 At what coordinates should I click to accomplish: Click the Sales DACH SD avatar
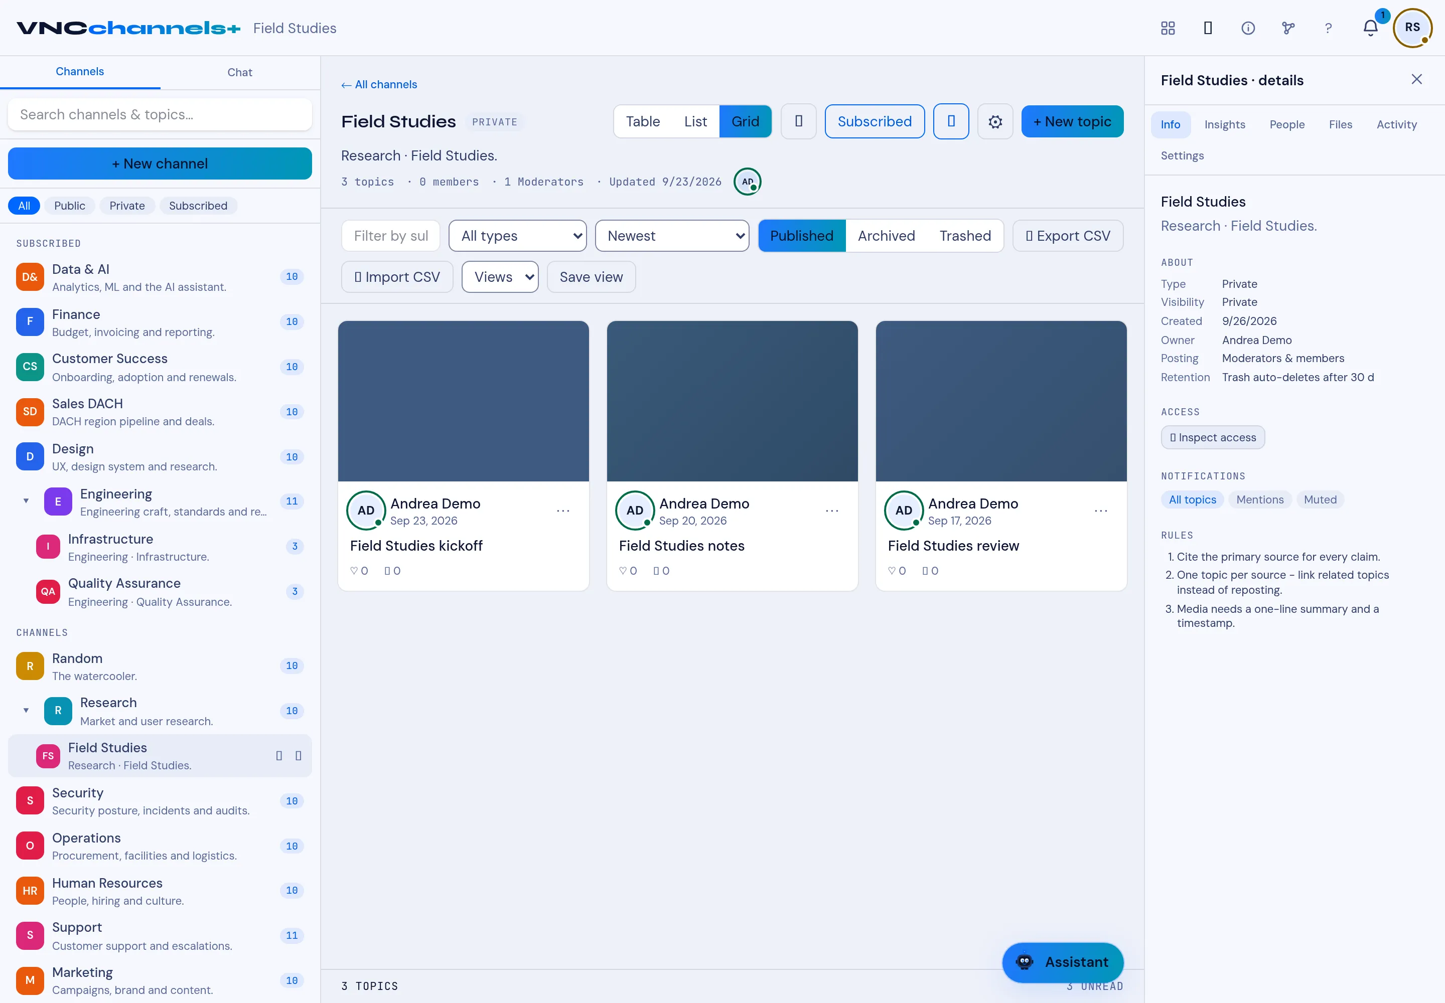click(x=30, y=412)
